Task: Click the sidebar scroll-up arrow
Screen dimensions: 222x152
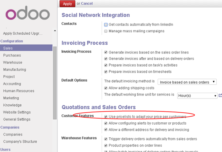Action: coord(55,30)
